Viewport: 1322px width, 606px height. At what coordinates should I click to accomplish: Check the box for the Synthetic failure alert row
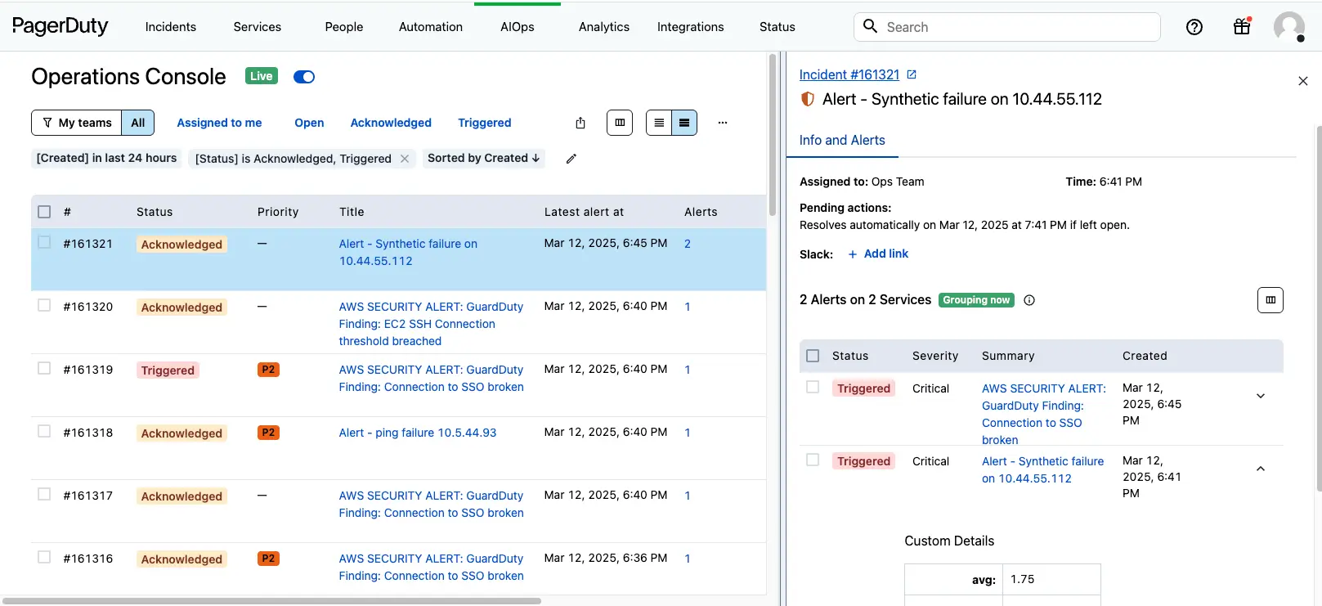[813, 460]
